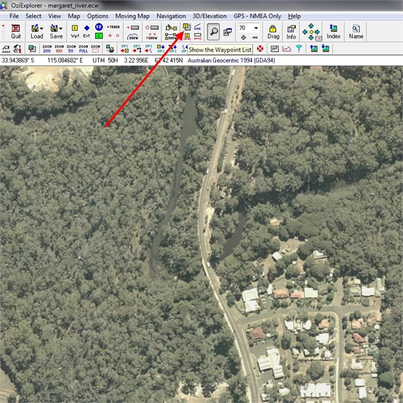Open the Save dropdown arrow
Viewport: 403px width, 403px height.
click(60, 28)
